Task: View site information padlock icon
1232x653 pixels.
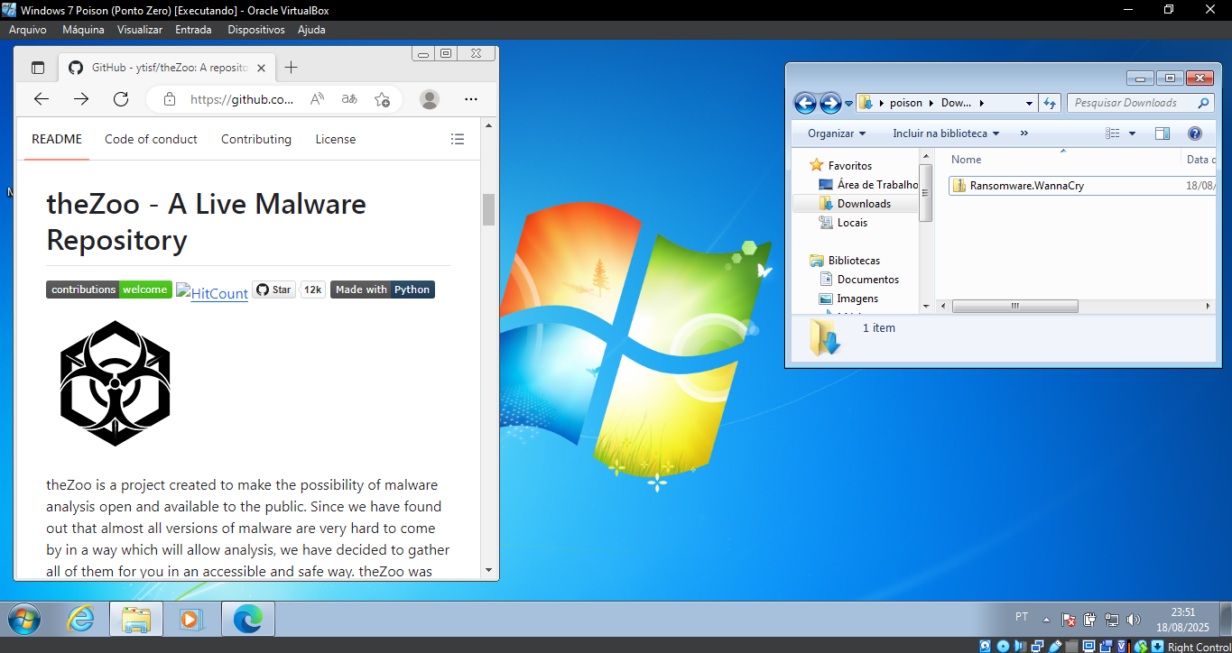Action: [169, 99]
